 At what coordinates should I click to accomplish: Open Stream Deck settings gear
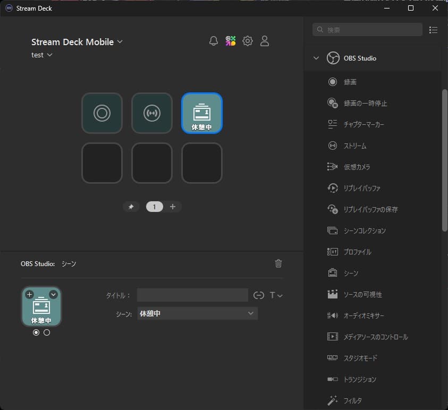tap(248, 41)
